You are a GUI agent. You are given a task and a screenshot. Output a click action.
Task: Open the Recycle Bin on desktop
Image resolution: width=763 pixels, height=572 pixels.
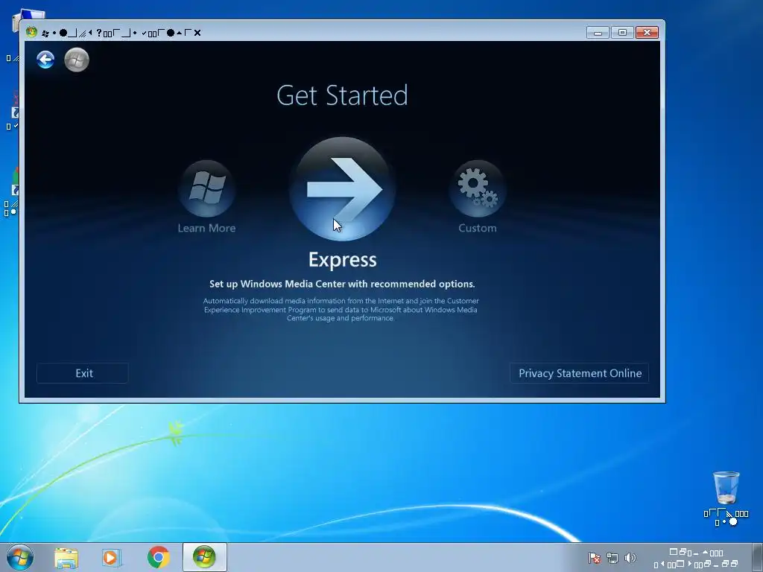tap(726, 498)
